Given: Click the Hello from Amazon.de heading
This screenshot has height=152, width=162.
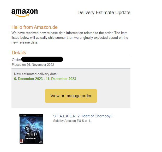Looking at the screenshot, I should (34, 27).
